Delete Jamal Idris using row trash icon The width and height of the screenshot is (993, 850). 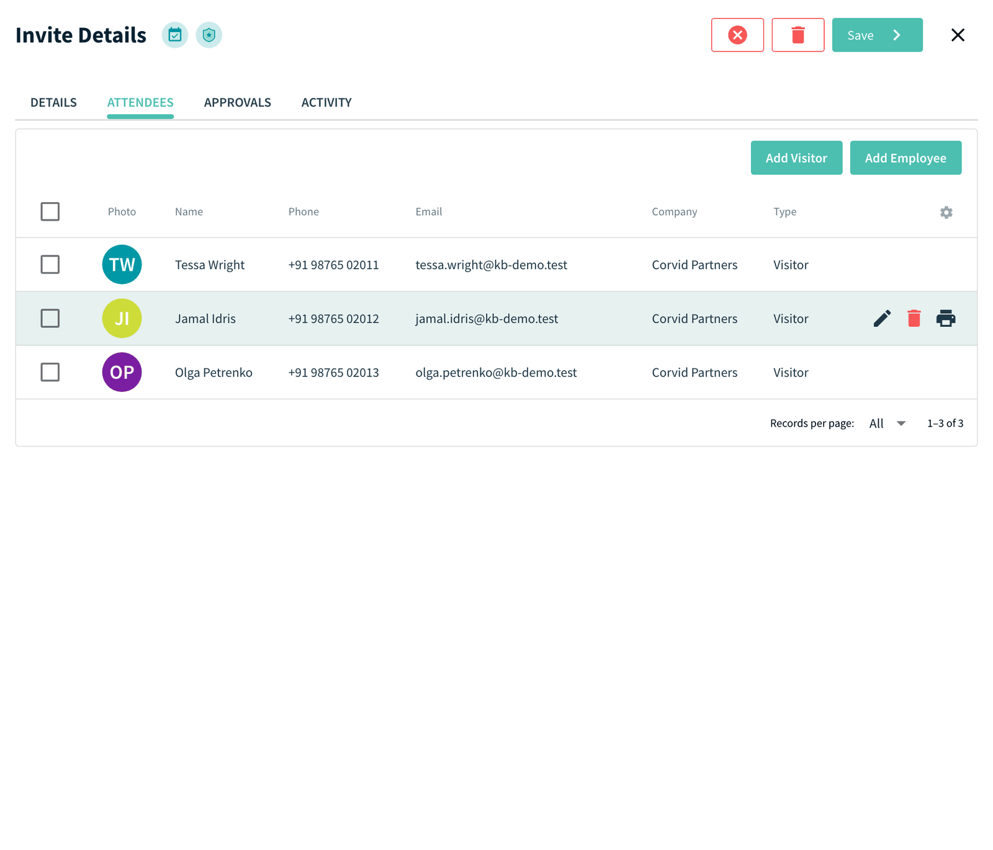click(914, 318)
